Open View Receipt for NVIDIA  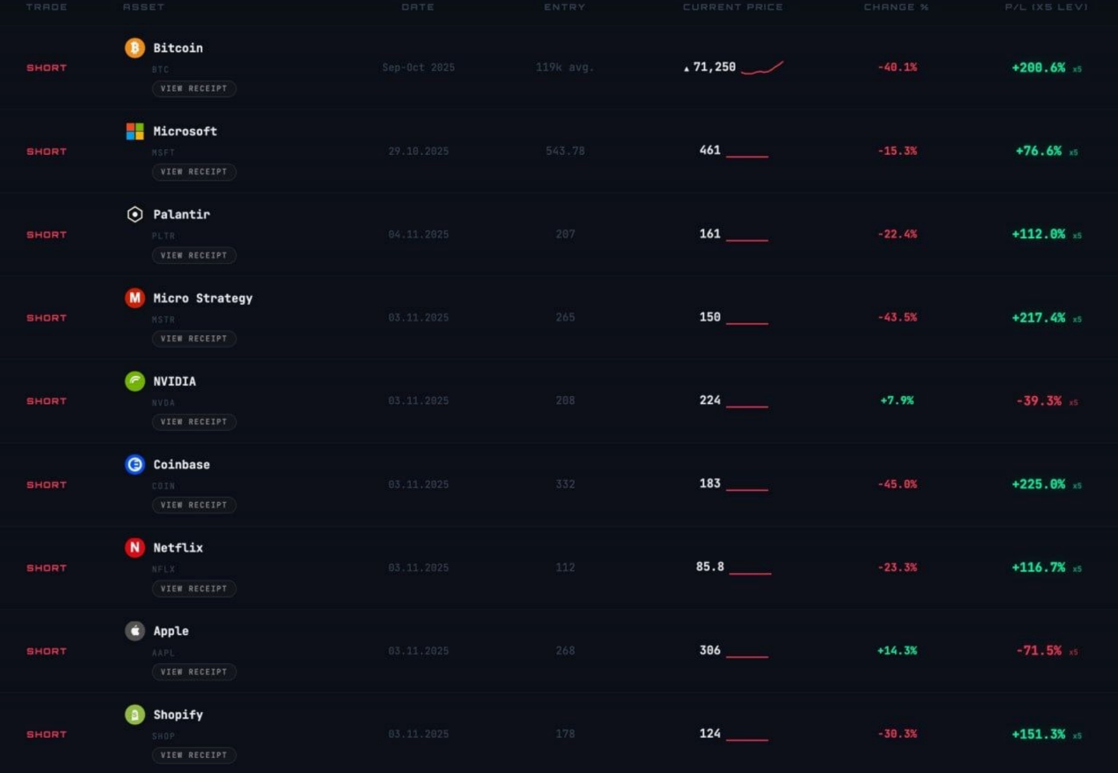pos(194,422)
